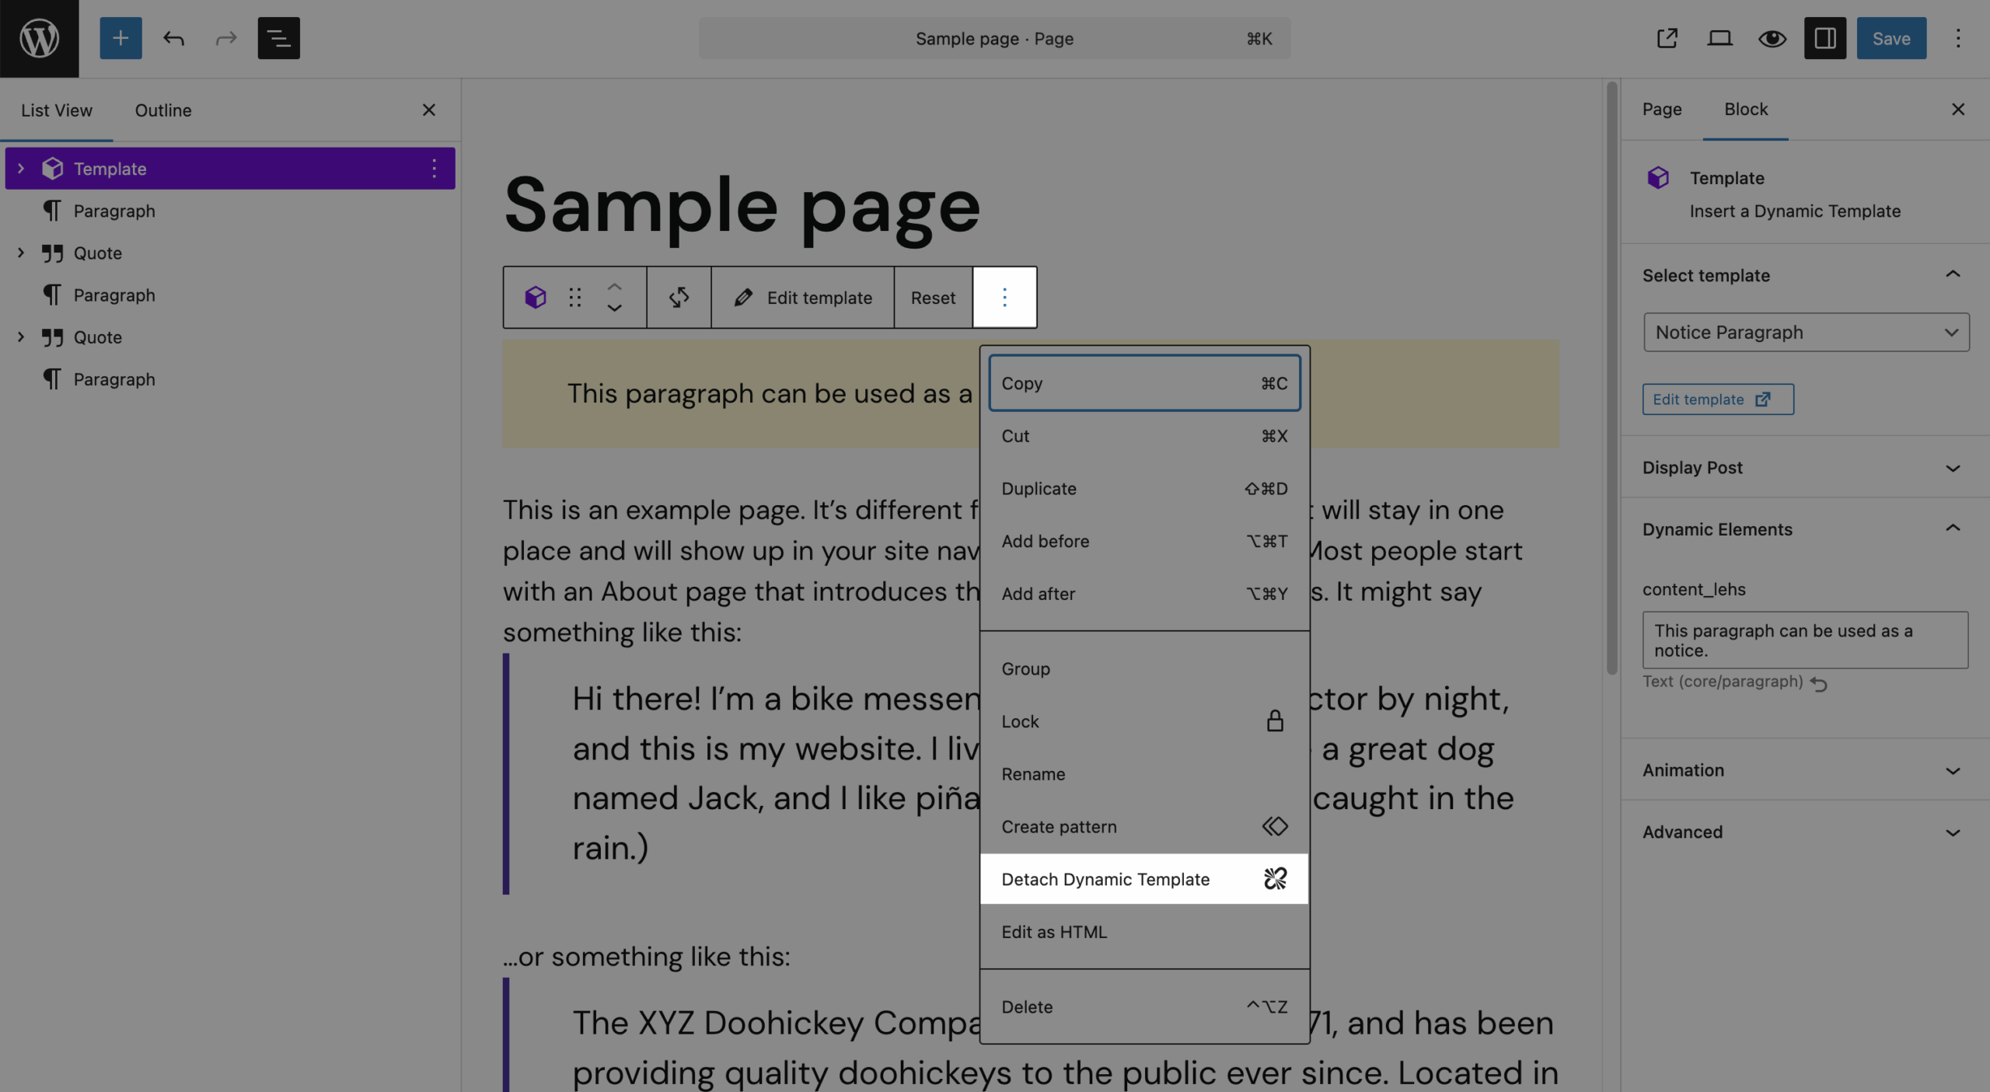Choose Copy from the block menu
The width and height of the screenshot is (1990, 1092).
pos(1144,383)
